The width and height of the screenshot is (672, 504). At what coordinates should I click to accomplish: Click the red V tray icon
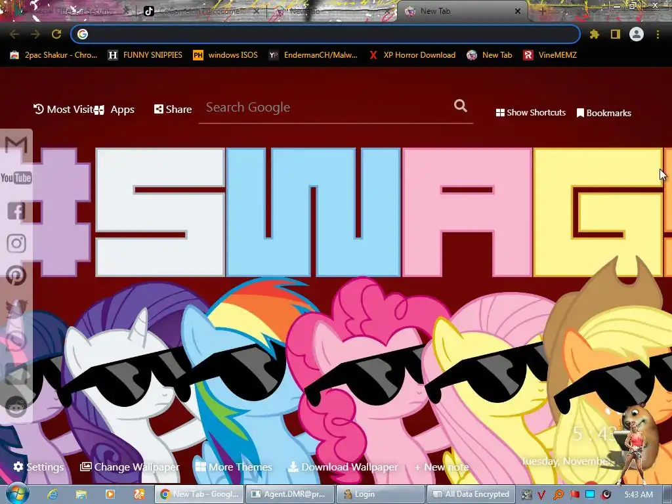pos(541,495)
